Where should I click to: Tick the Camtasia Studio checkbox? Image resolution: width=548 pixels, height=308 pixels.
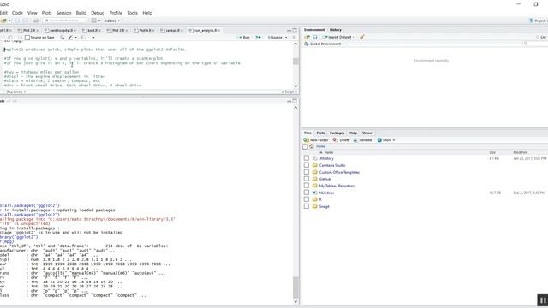coord(307,165)
